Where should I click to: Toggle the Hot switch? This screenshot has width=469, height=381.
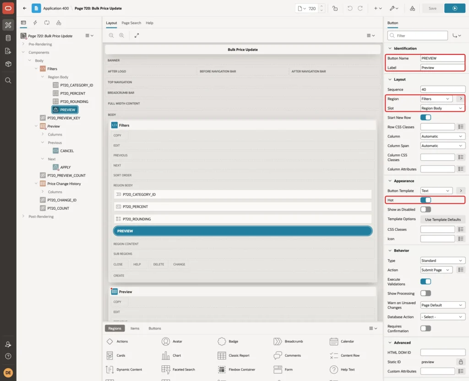tap(425, 200)
